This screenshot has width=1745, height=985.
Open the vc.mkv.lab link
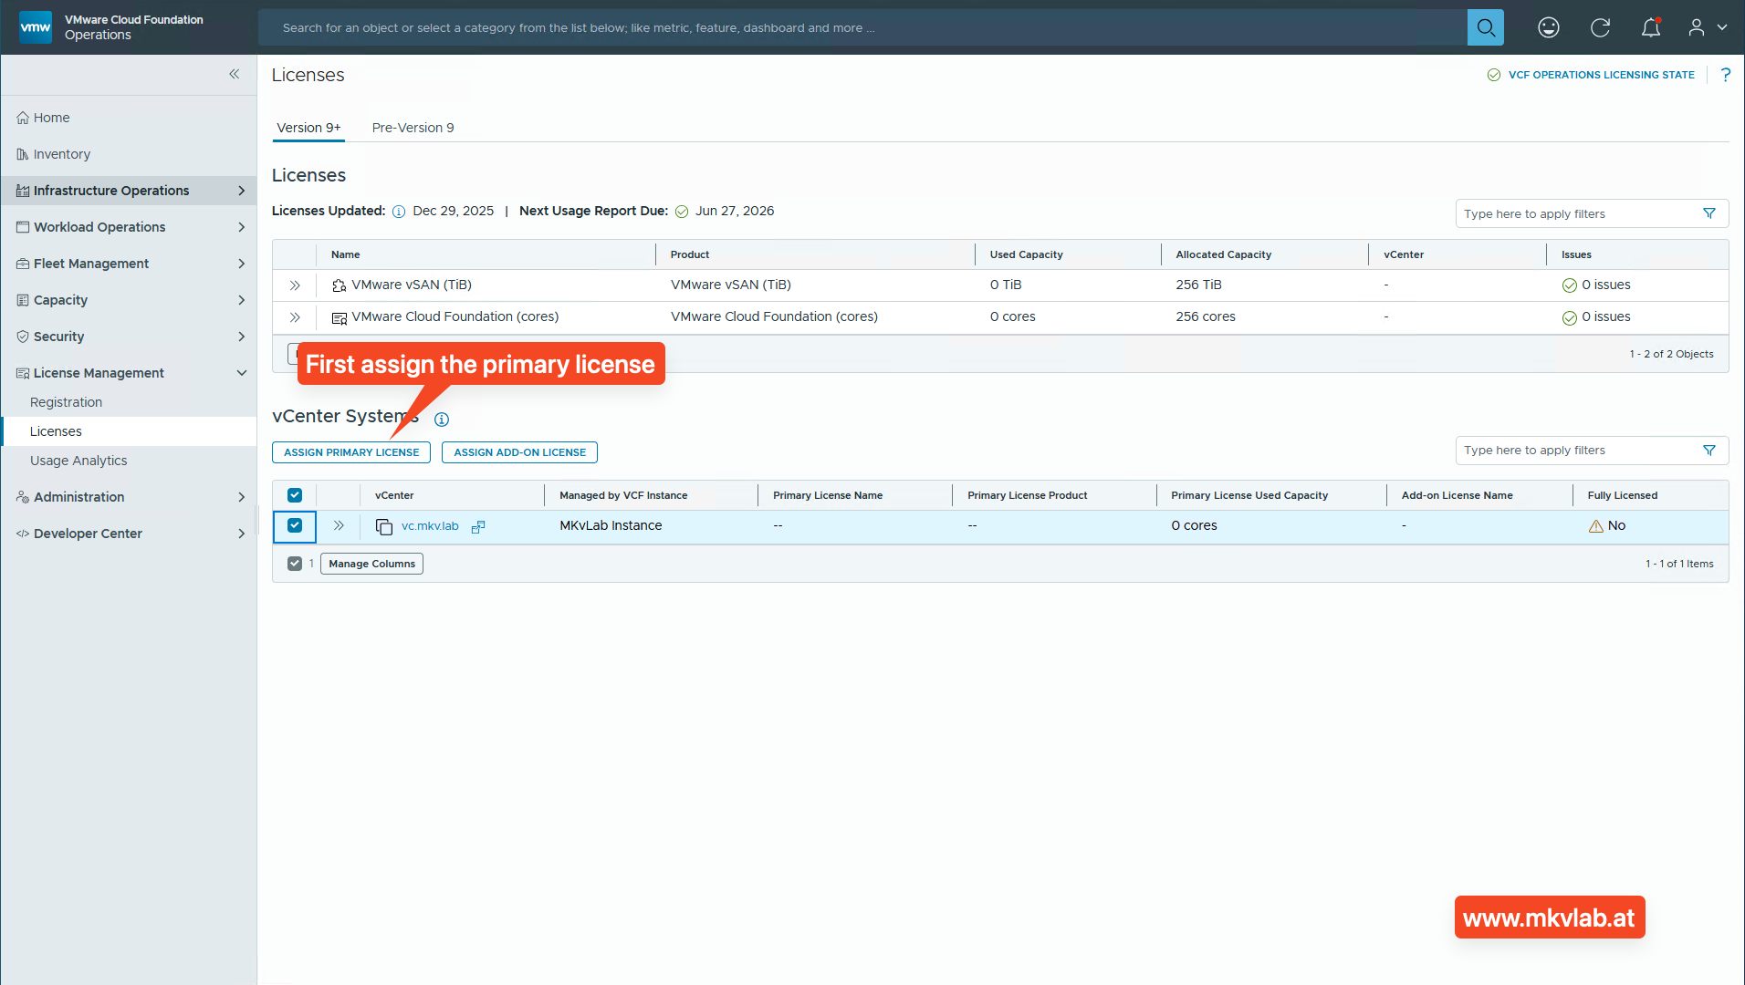(x=430, y=525)
